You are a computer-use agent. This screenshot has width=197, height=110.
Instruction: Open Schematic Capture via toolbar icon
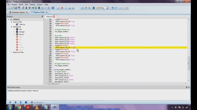click(x=26, y=8)
